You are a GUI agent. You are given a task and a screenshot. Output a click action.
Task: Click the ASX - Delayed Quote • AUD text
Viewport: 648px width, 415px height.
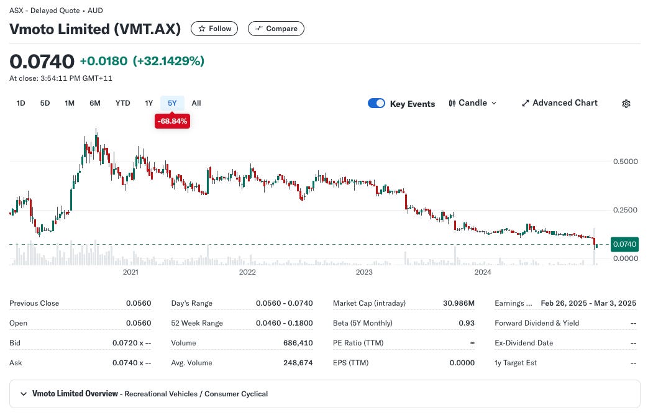tap(56, 11)
